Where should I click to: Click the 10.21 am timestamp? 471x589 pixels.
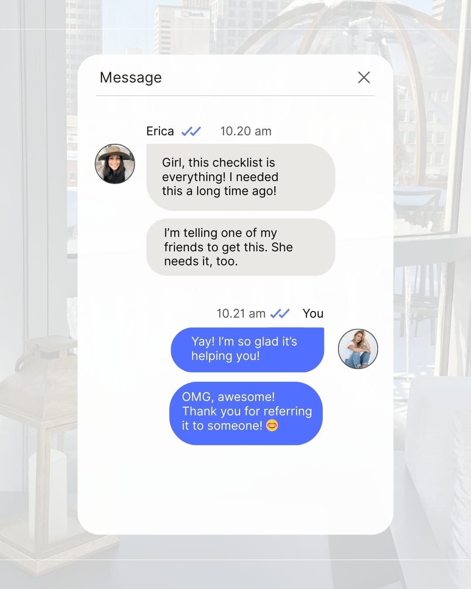pos(241,313)
